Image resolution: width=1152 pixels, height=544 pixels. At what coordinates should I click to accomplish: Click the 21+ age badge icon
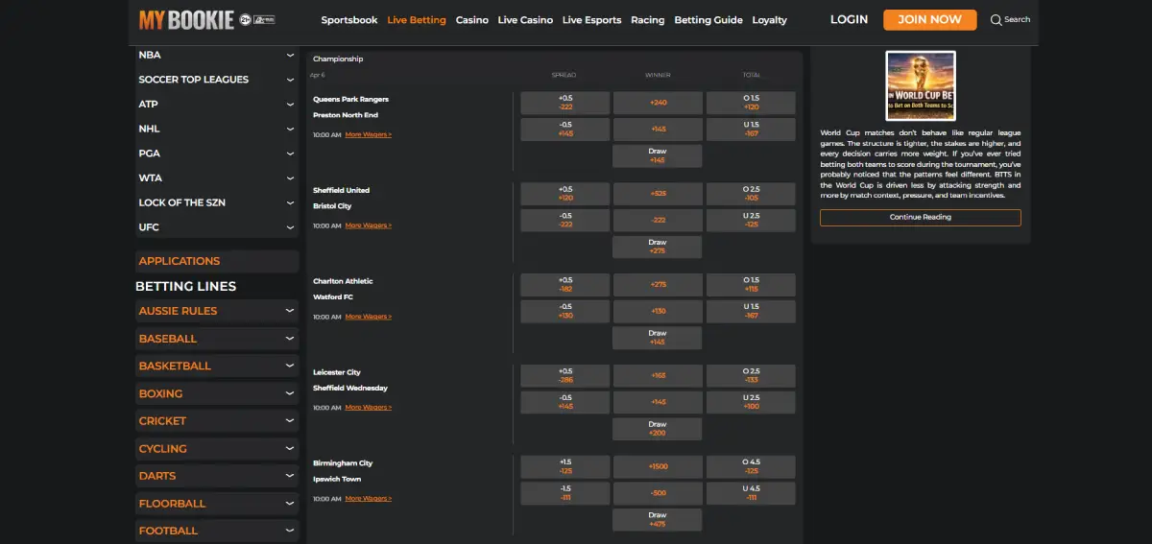pyautogui.click(x=246, y=19)
